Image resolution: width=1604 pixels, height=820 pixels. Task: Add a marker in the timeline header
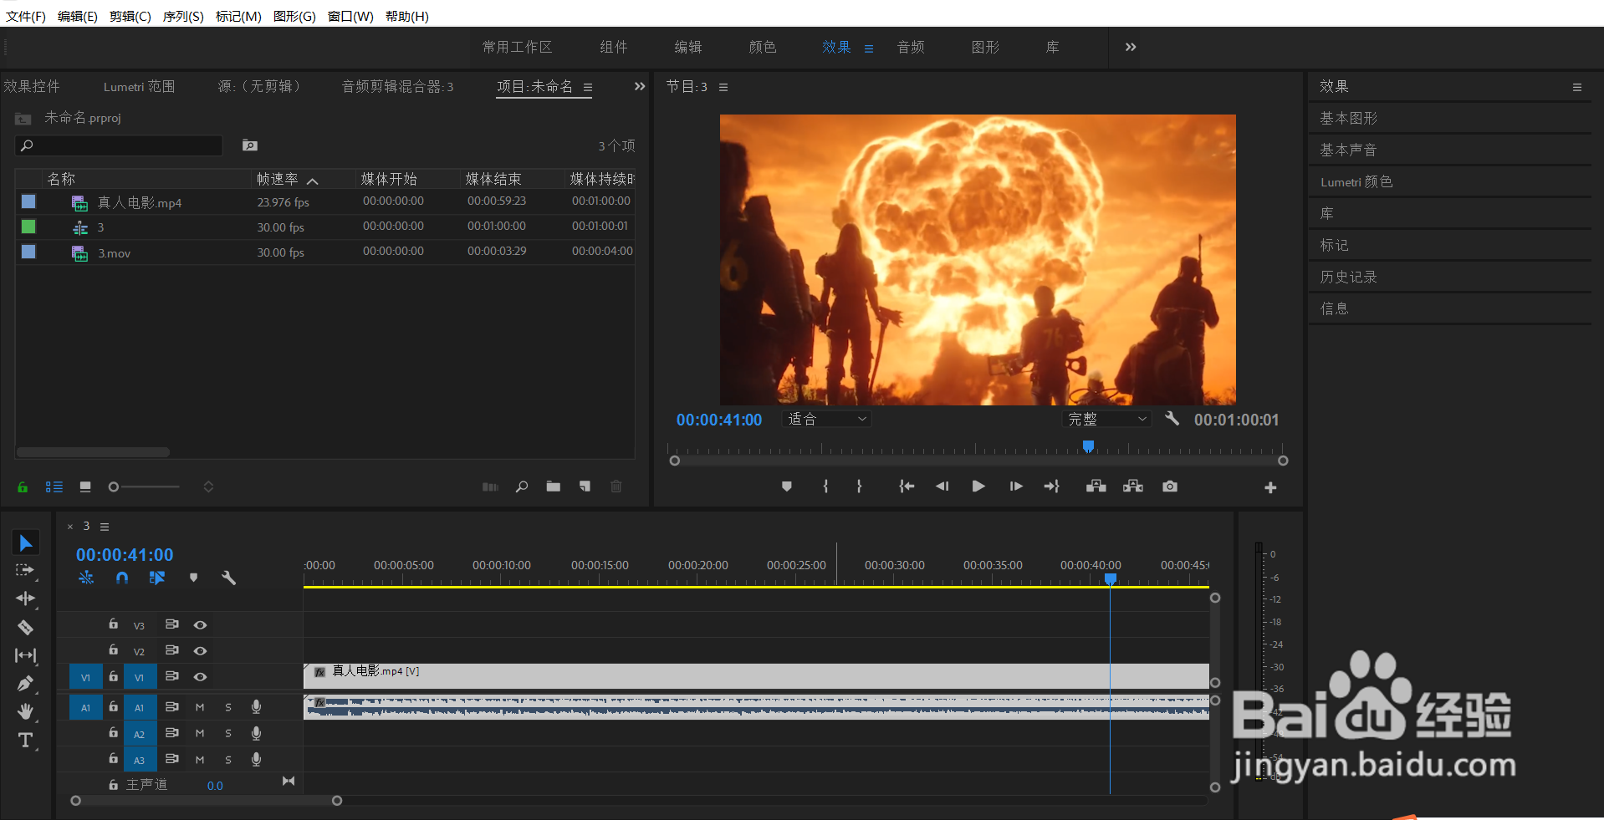point(193,578)
